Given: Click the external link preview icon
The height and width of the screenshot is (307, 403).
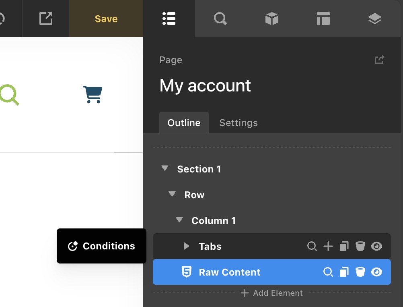Looking at the screenshot, I should 45,19.
